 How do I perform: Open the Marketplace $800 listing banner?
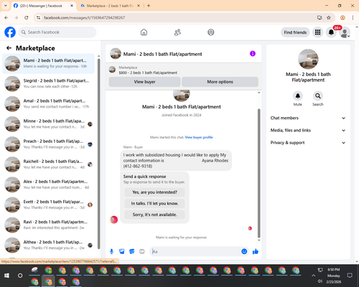pos(184,70)
